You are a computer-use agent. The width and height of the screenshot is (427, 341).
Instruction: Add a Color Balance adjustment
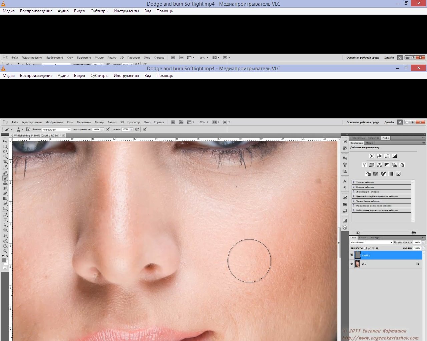coord(379,165)
